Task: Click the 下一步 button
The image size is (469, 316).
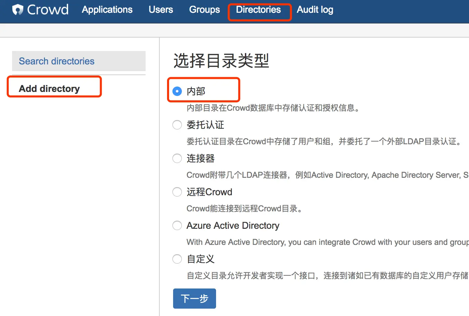Action: [x=194, y=298]
